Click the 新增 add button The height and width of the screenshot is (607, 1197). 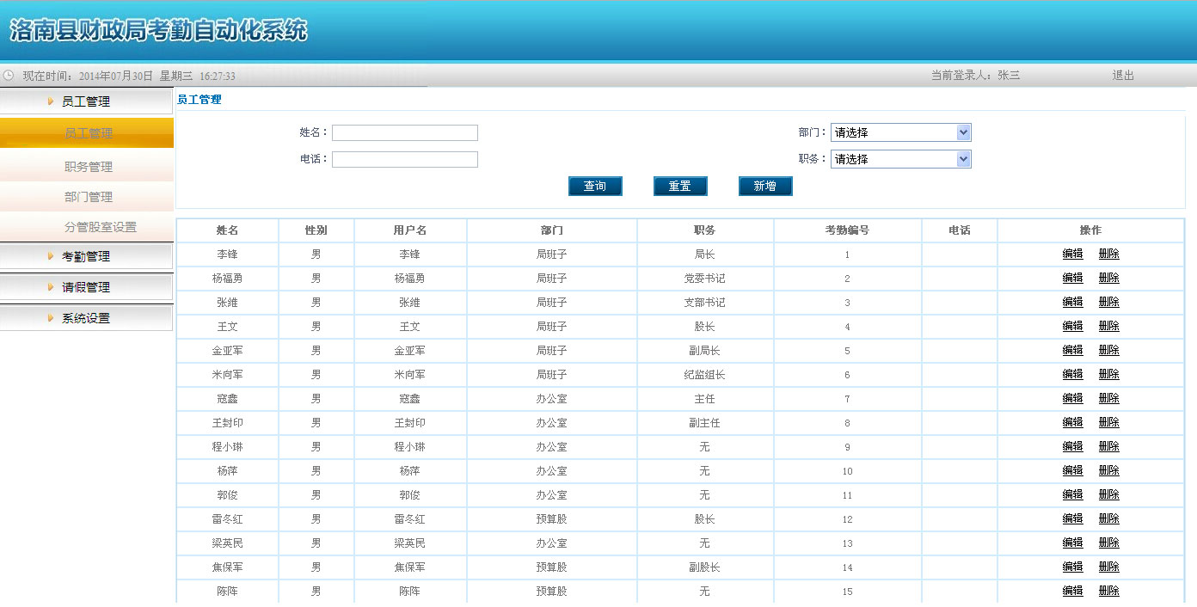pos(764,186)
